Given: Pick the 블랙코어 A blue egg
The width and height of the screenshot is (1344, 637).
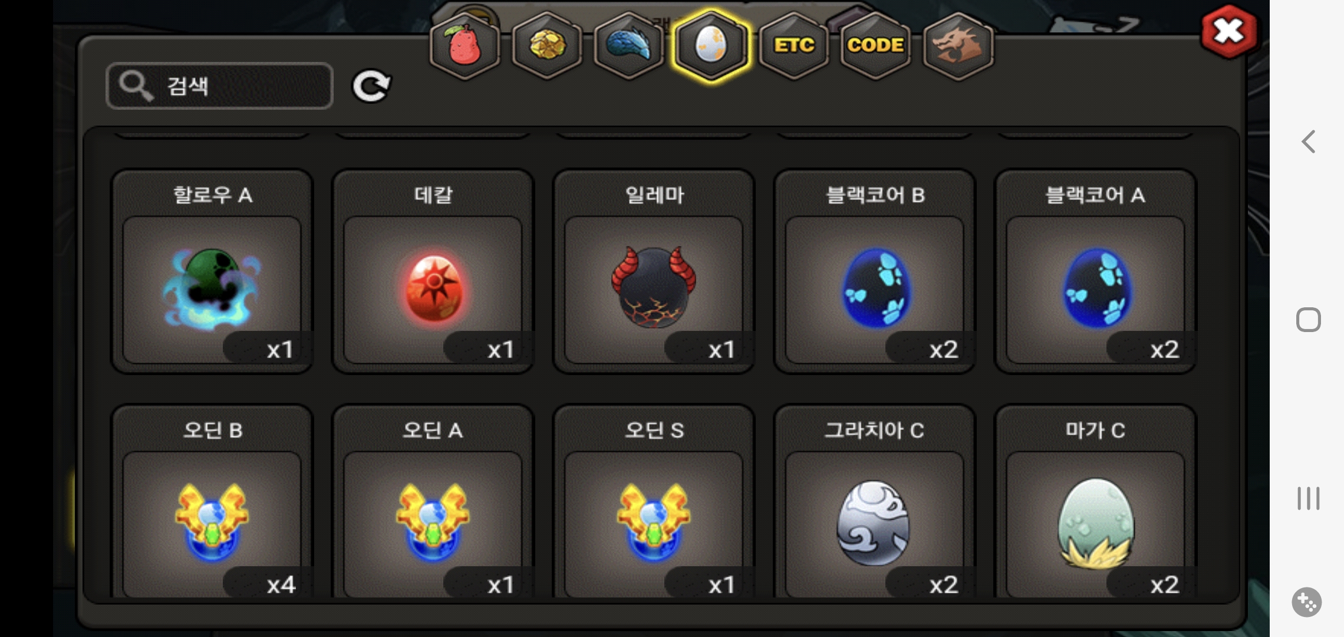Looking at the screenshot, I should pos(1095,272).
